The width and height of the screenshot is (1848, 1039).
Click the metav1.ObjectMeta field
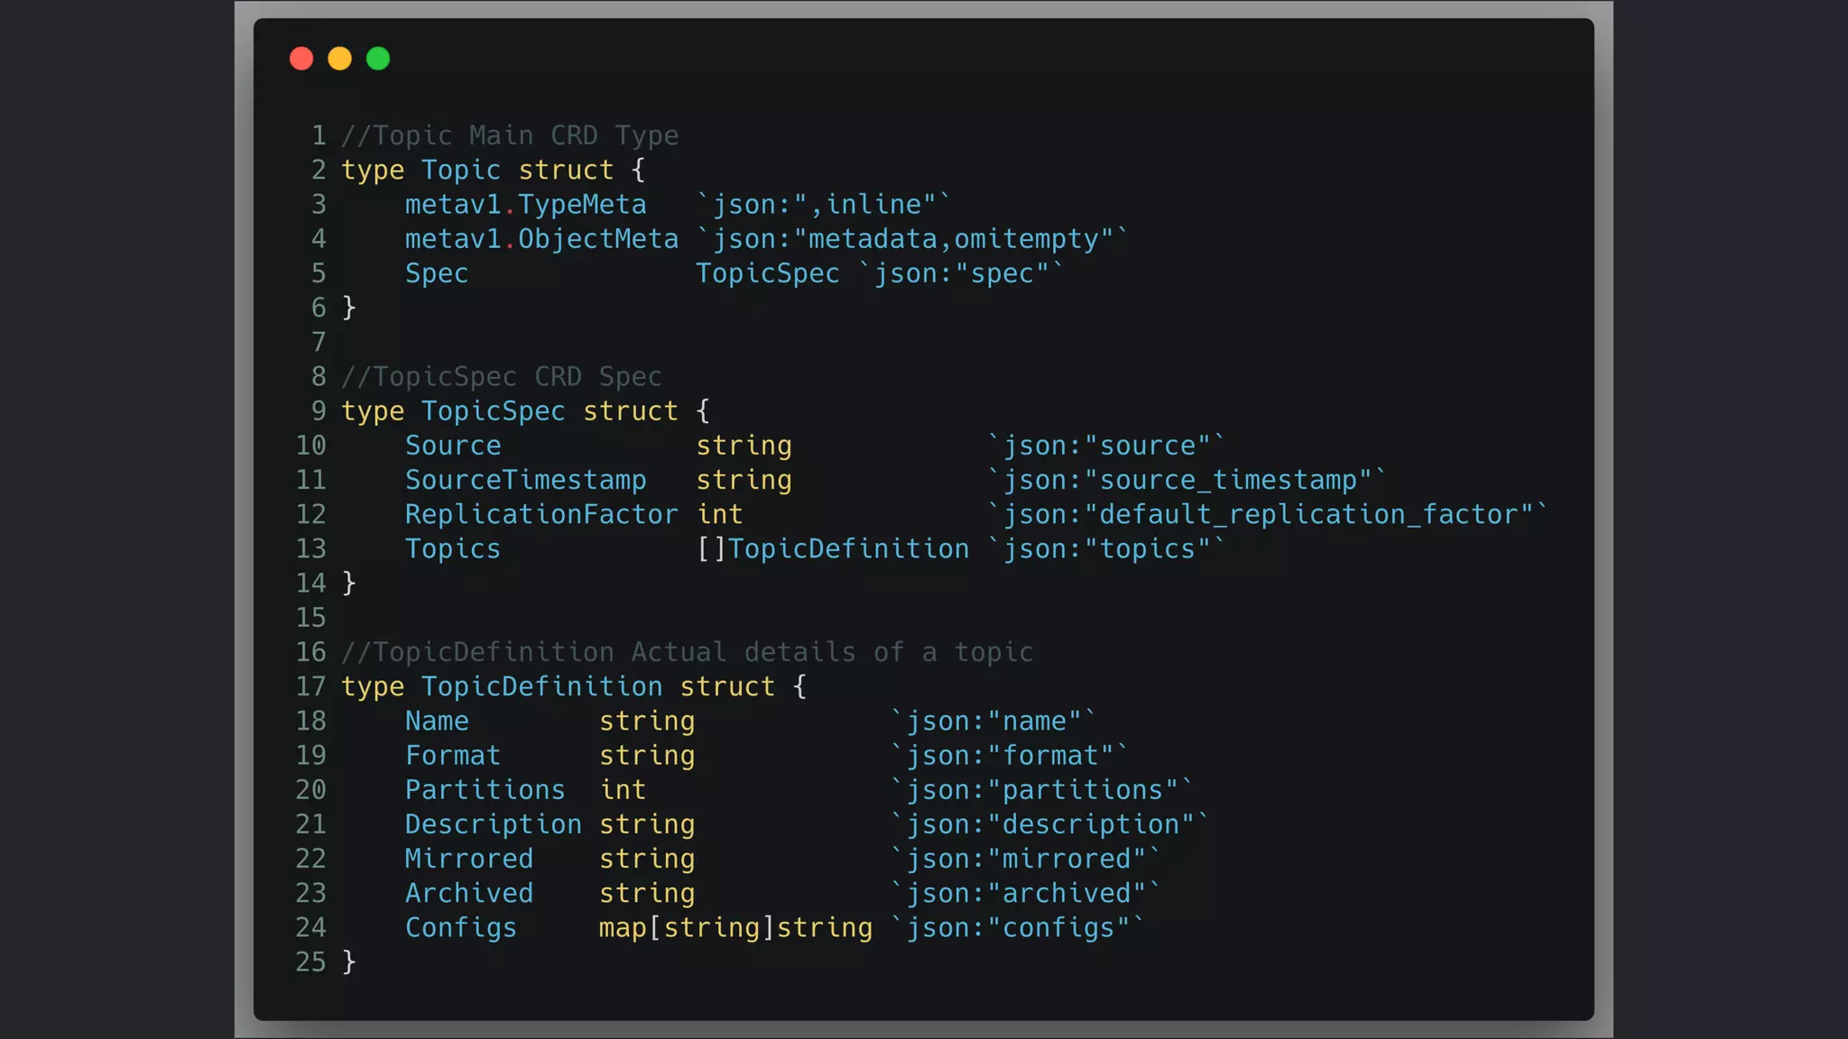click(x=541, y=239)
